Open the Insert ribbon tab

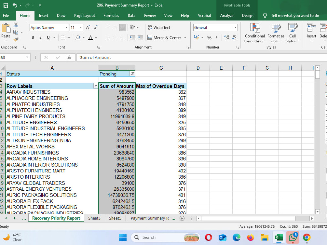point(43,16)
